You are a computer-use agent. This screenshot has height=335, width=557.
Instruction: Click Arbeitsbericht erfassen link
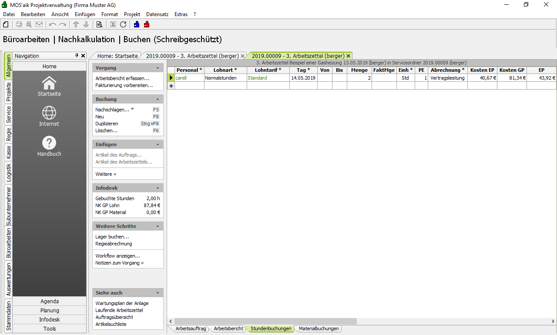point(122,78)
